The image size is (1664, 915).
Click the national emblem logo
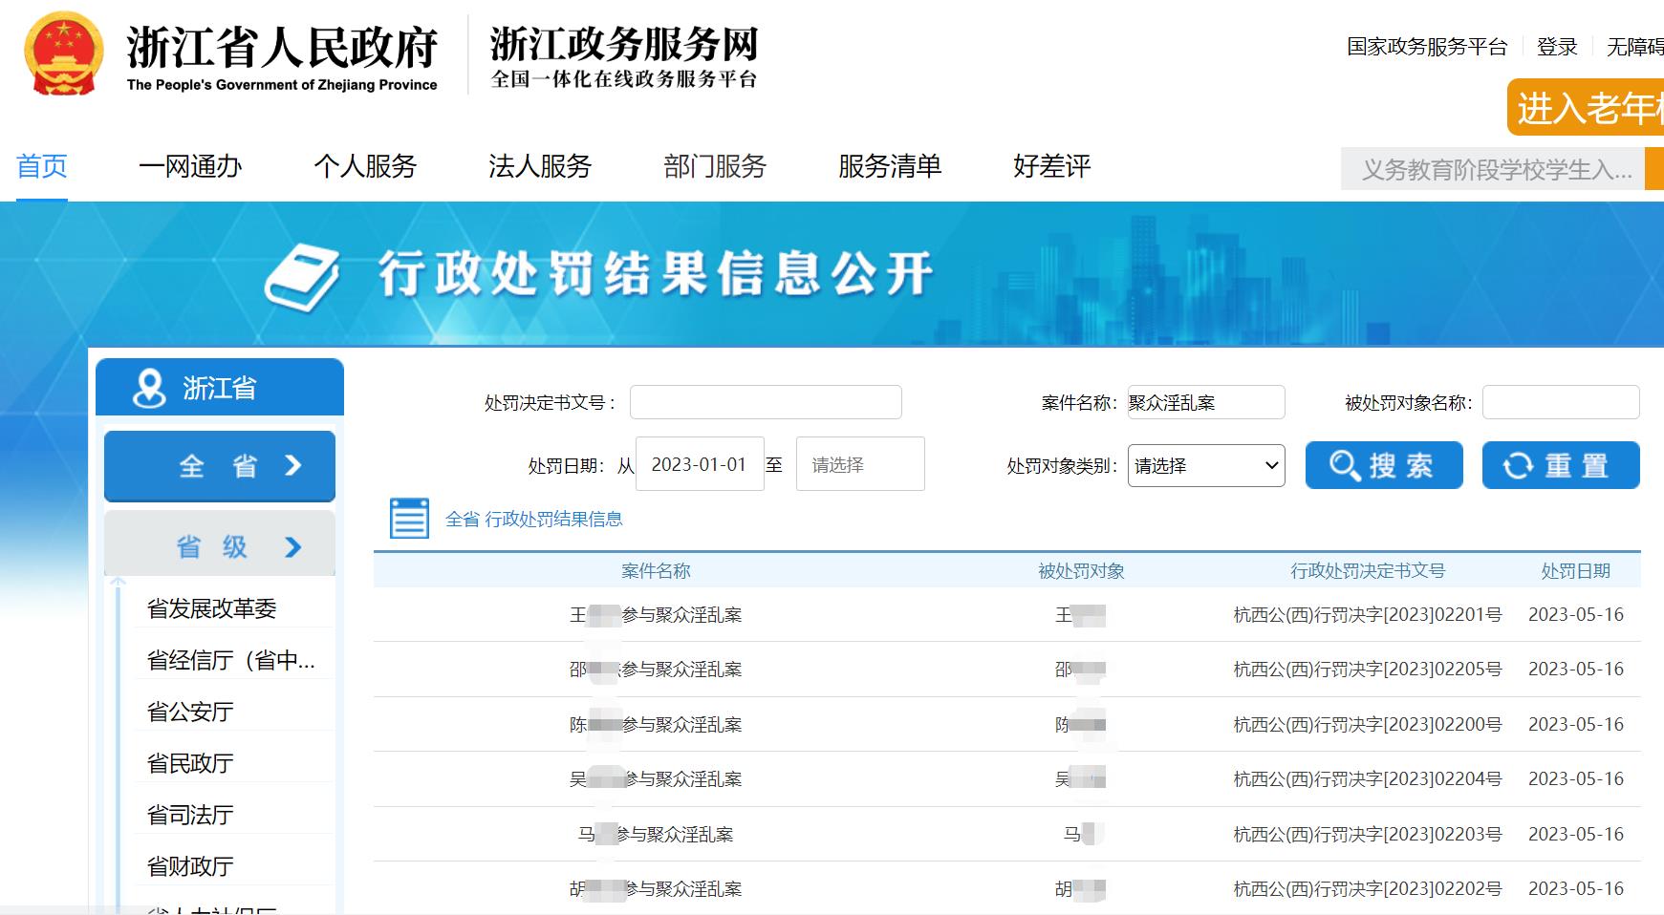pos(64,54)
